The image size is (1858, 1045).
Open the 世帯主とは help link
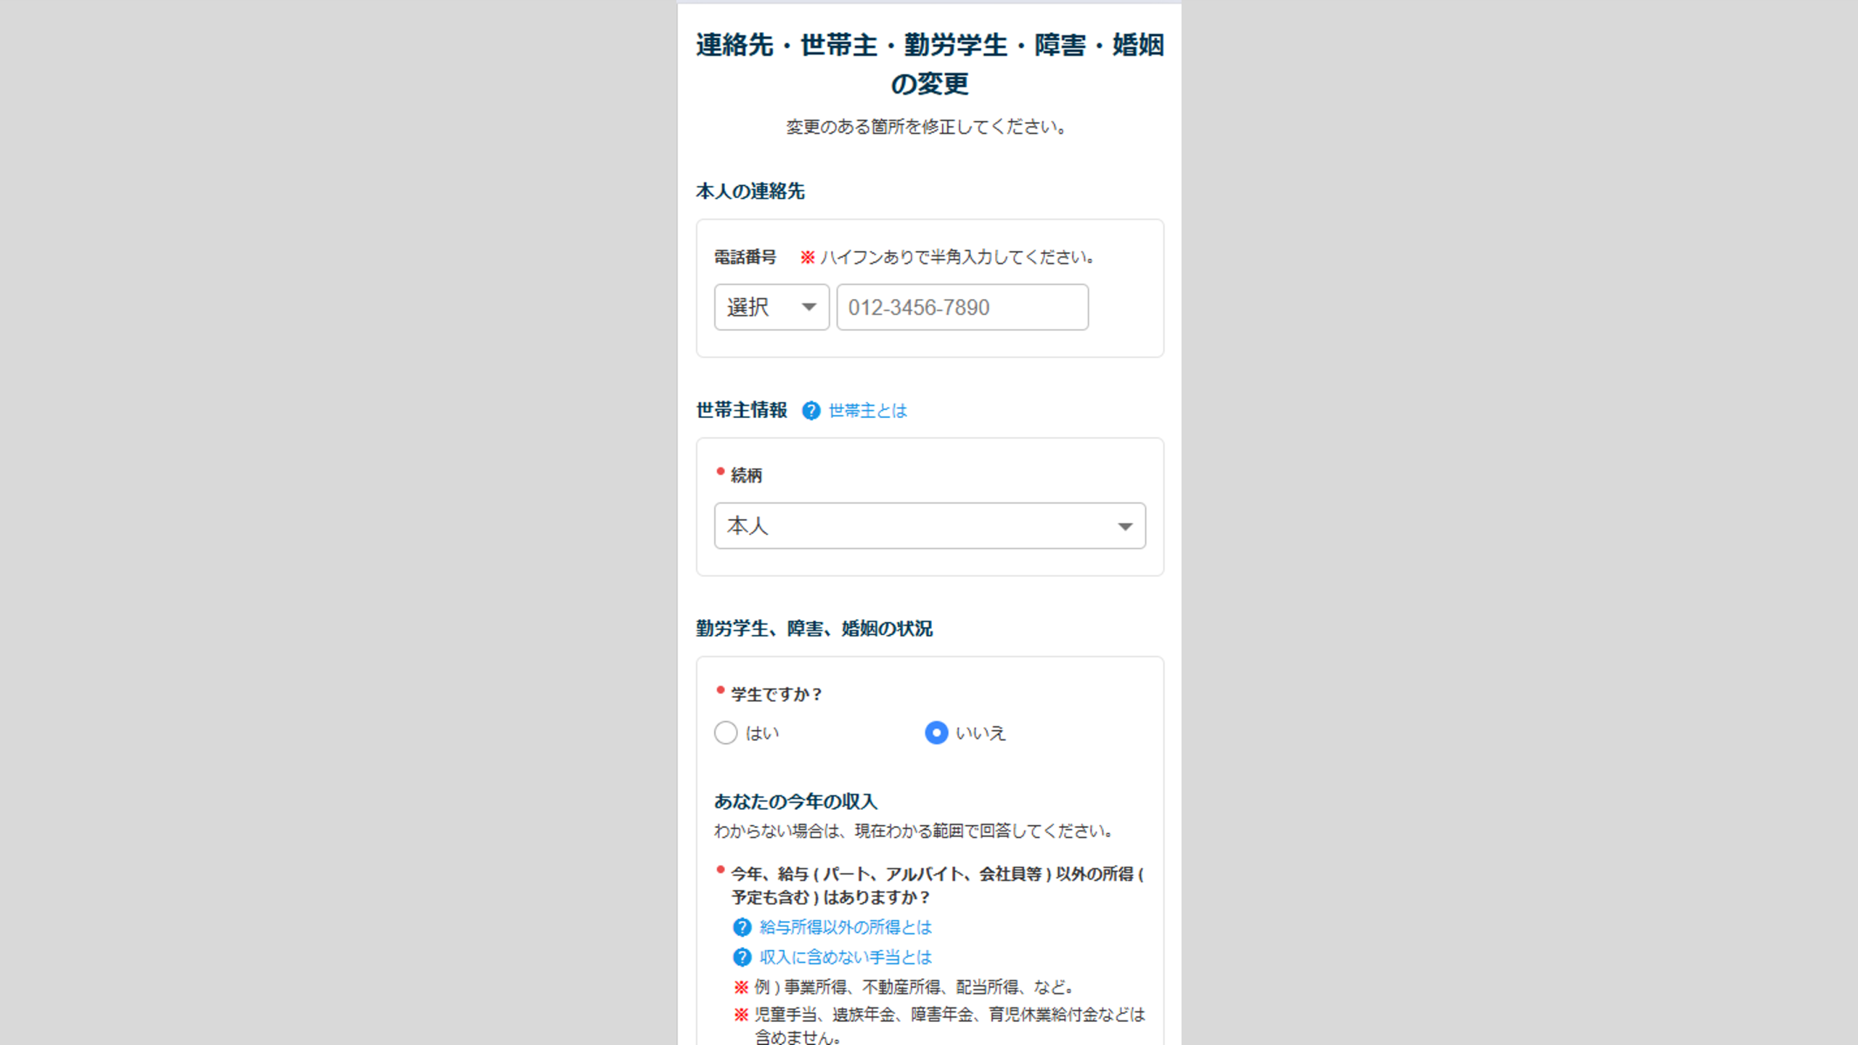pos(867,411)
